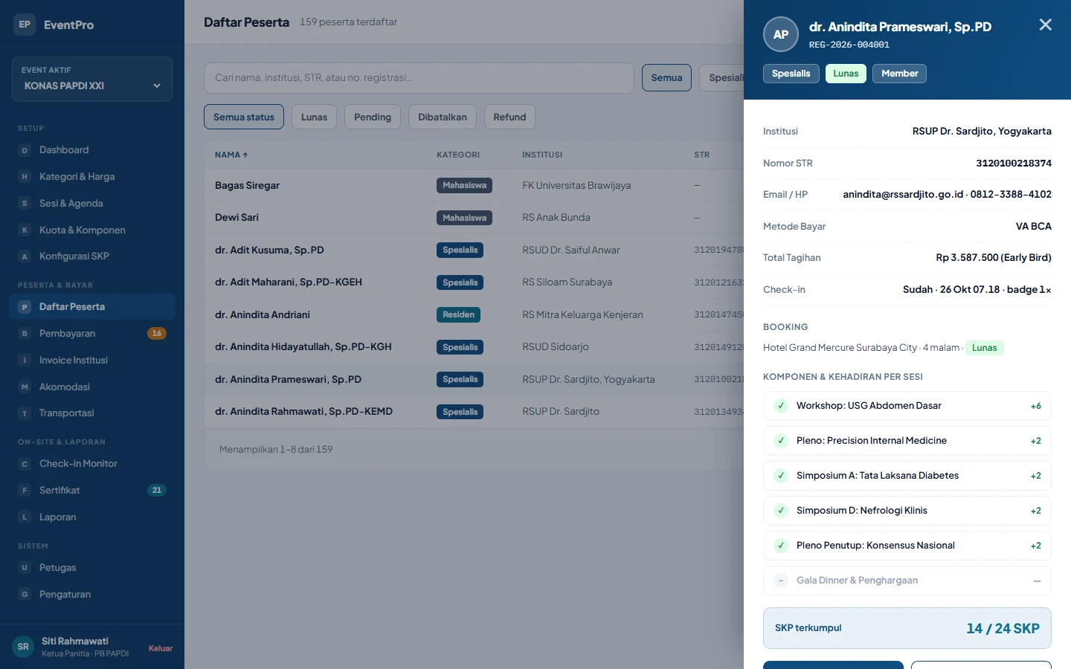The image size is (1071, 669).
Task: Open Pengaturan settings
Action: pyautogui.click(x=92, y=595)
